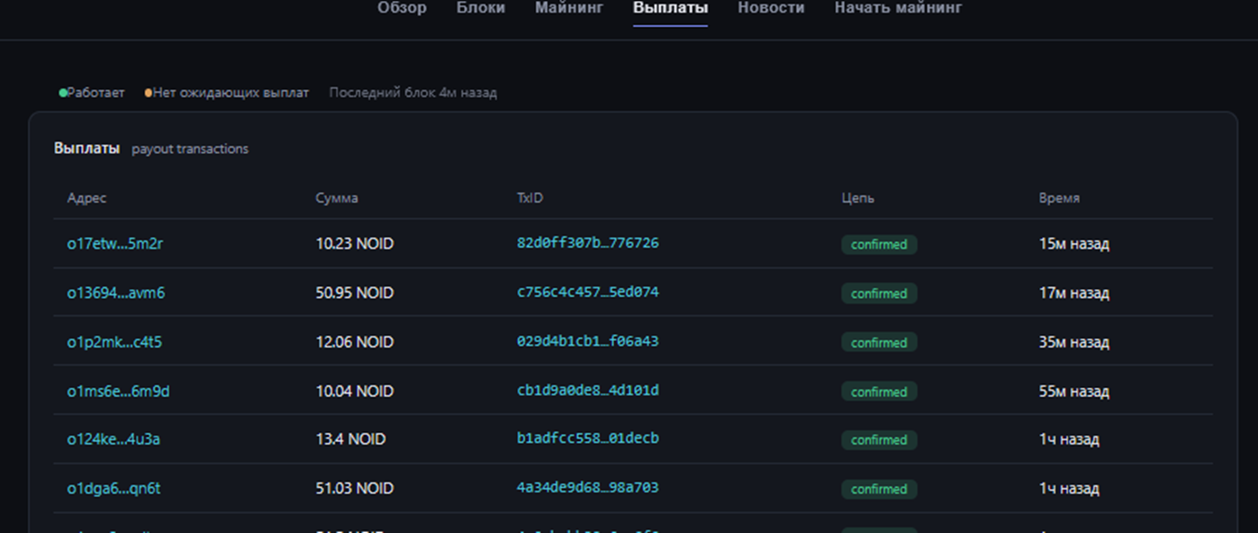This screenshot has height=533, width=1258.
Task: Open address o13694...avm6
Action: point(116,294)
